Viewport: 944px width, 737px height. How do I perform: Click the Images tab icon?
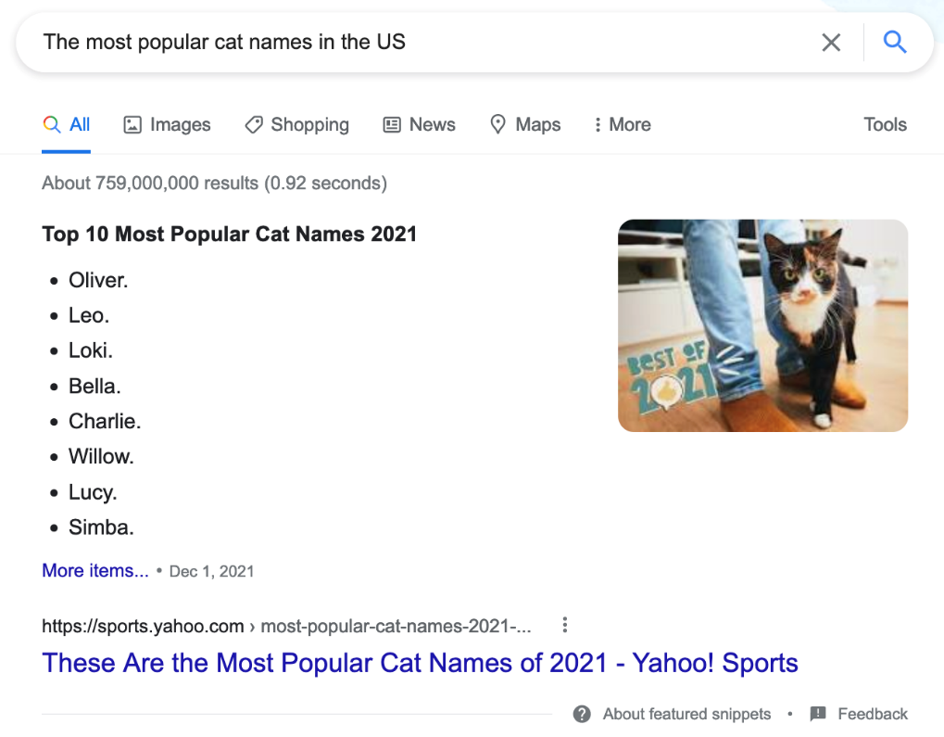132,125
